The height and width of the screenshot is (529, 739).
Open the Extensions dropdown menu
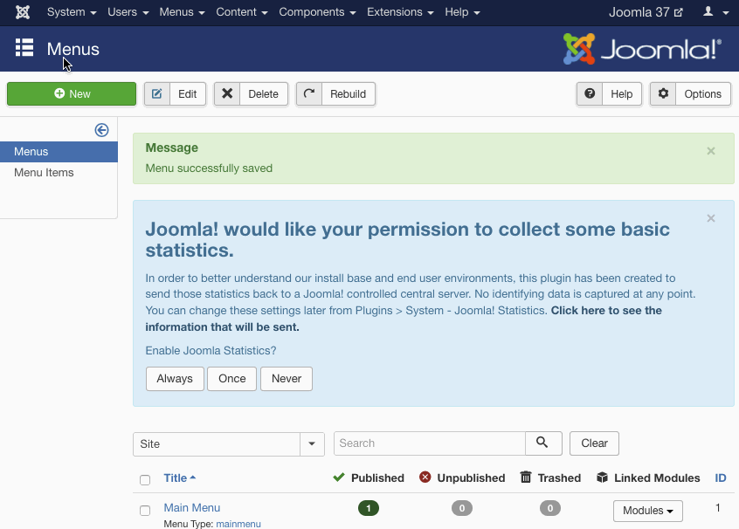pos(400,11)
